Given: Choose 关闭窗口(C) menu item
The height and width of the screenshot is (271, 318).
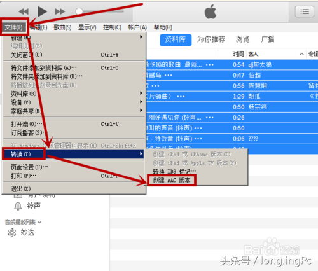Looking at the screenshot, I should tap(74, 55).
